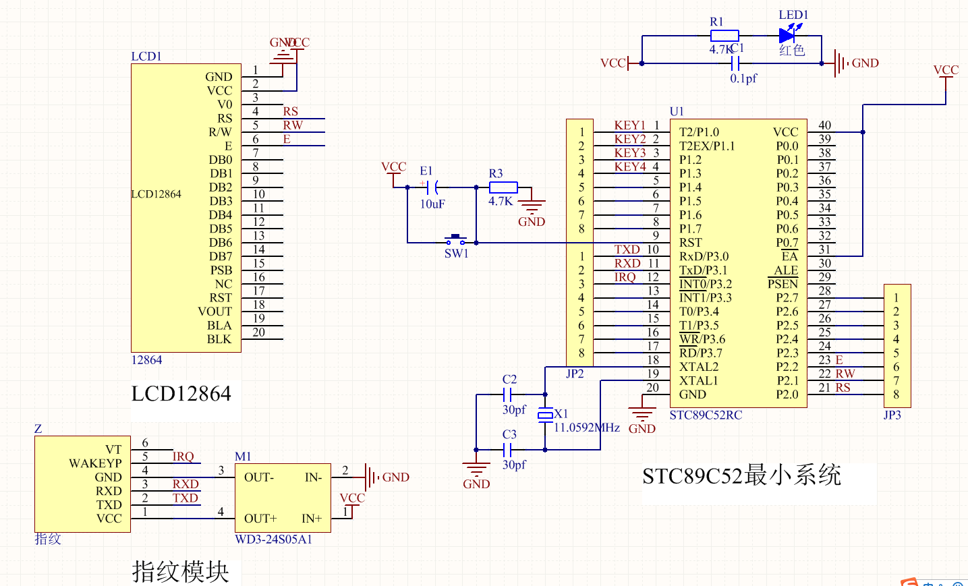
Task: Click the 0.1pf capacitor value text
Action: pos(743,78)
